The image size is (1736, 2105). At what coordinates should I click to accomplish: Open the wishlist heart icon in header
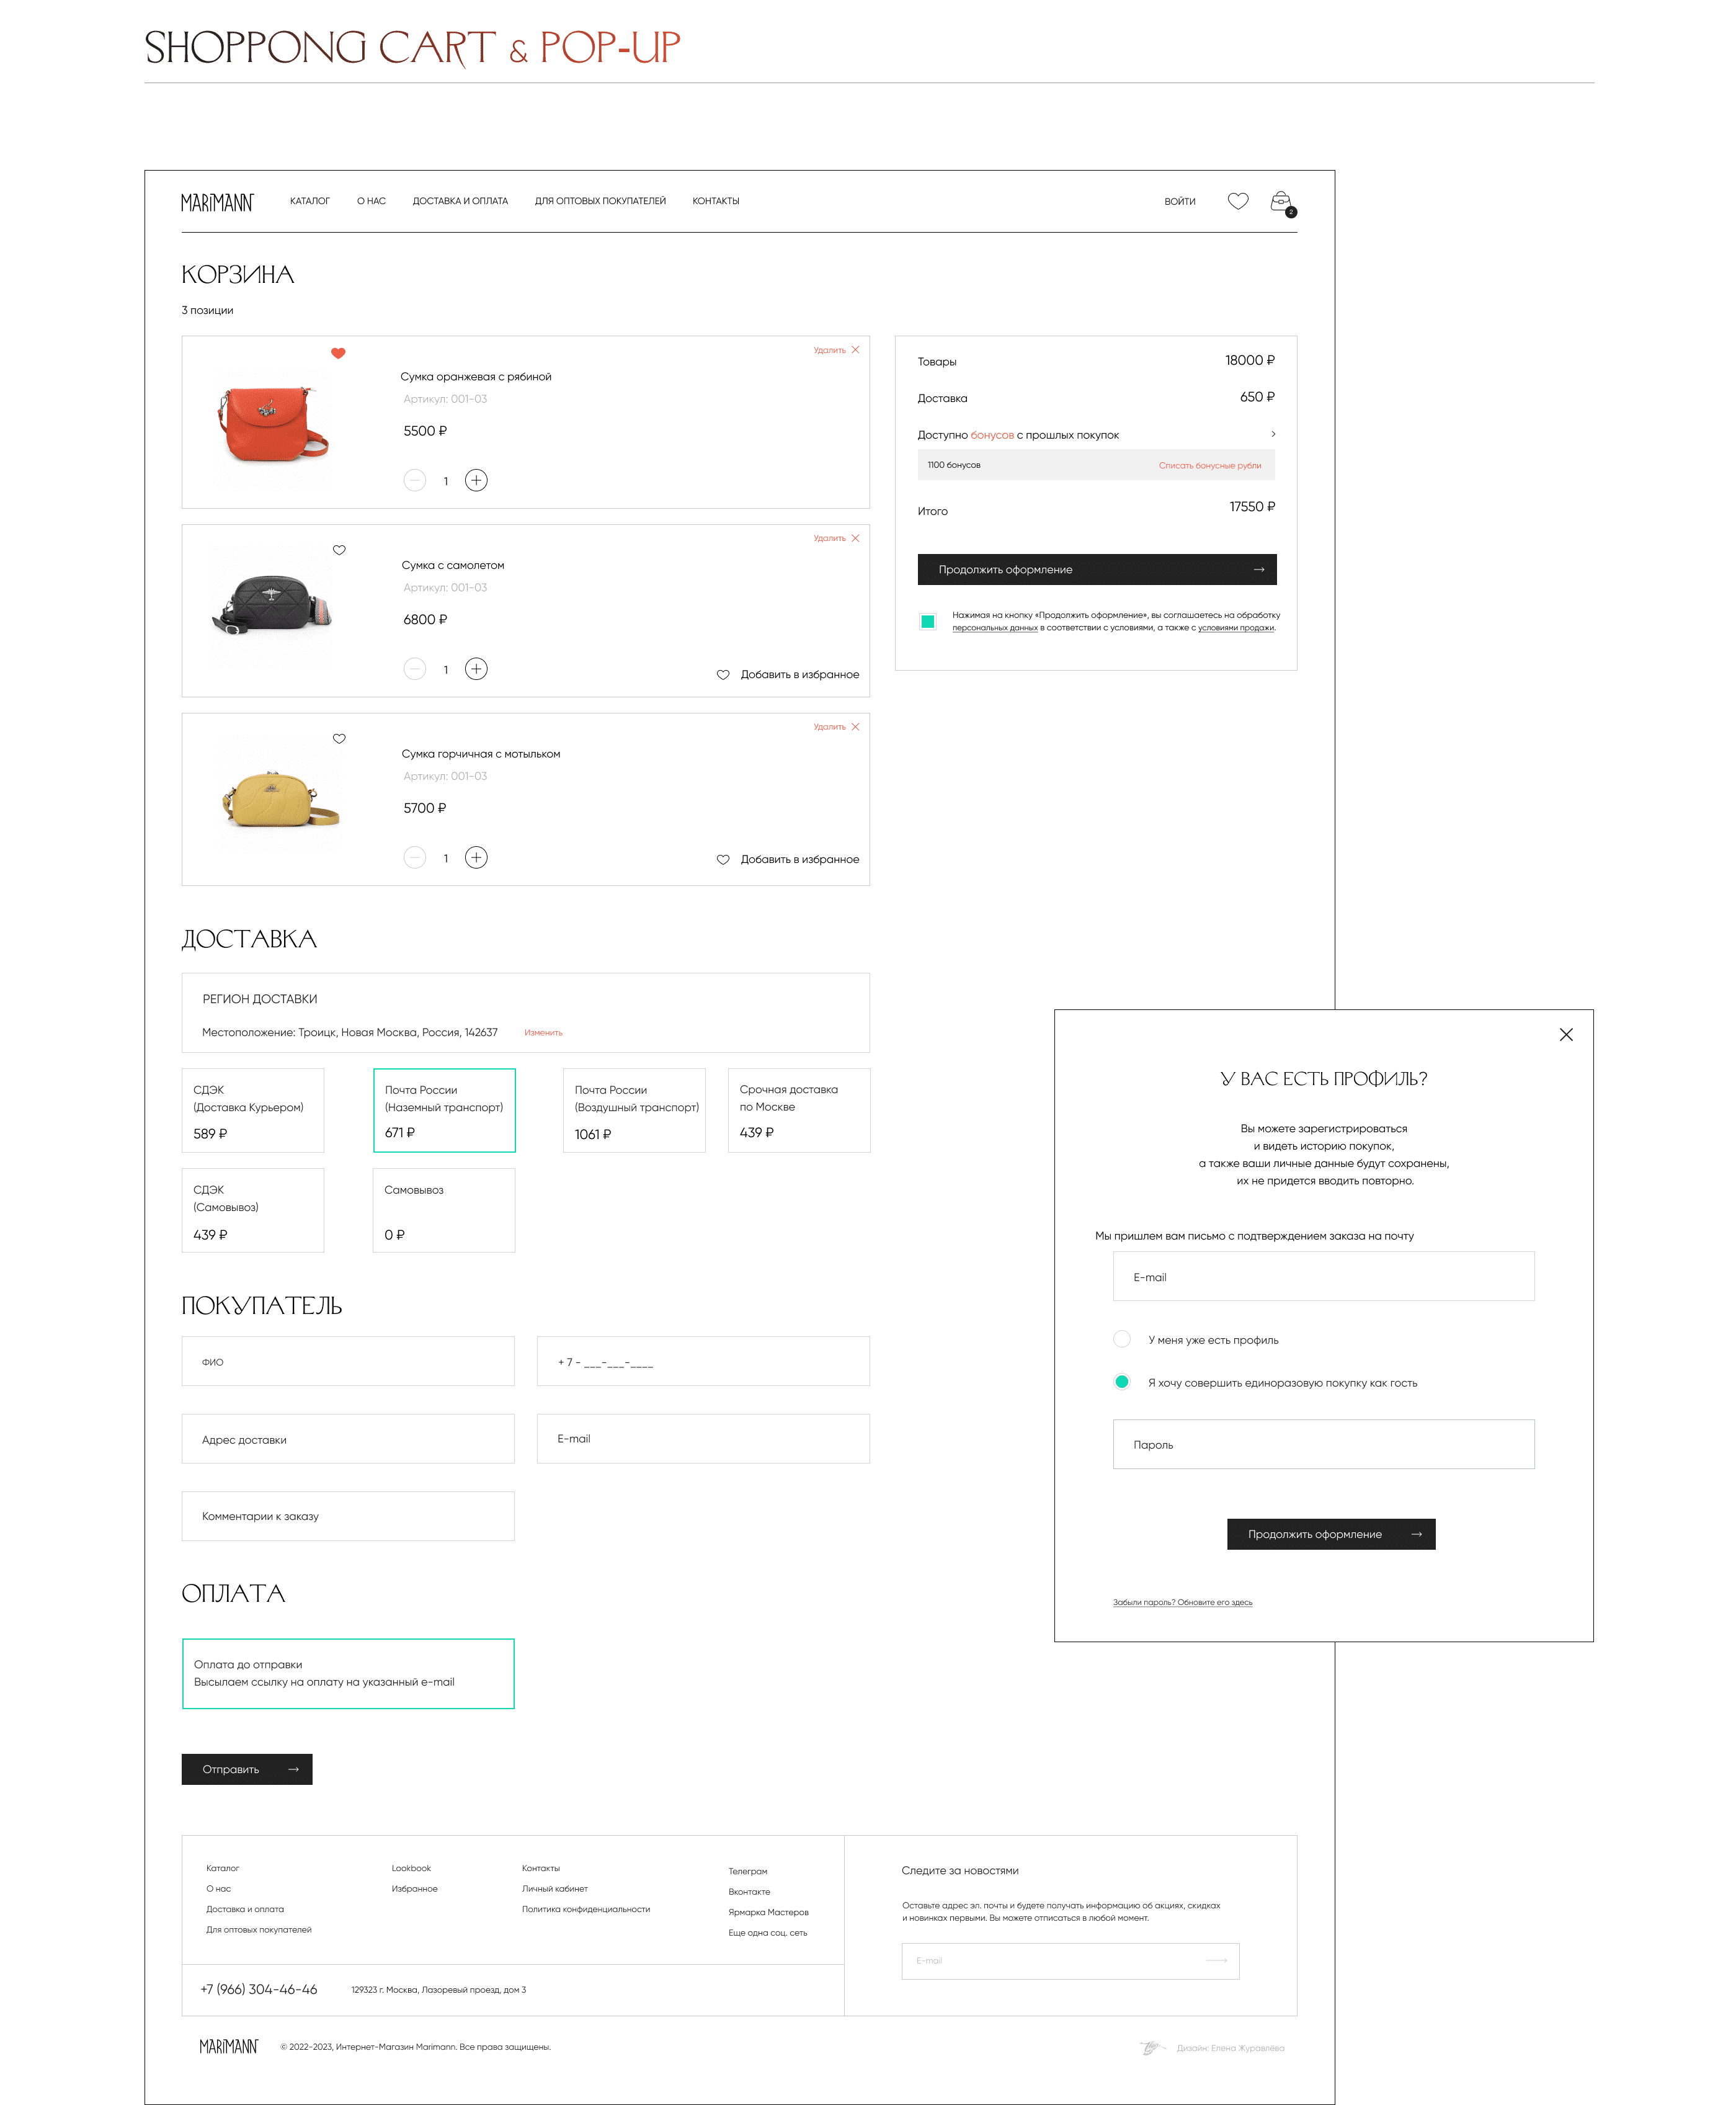1237,201
